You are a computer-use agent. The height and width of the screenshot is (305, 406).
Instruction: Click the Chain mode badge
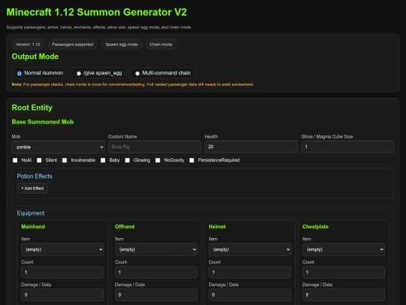point(161,44)
